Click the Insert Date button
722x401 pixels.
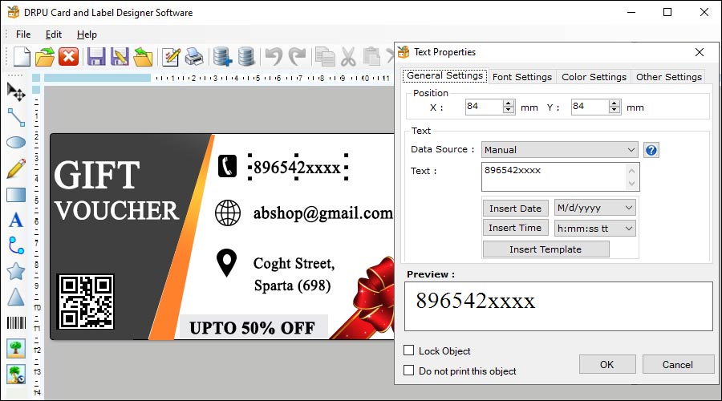coord(515,208)
